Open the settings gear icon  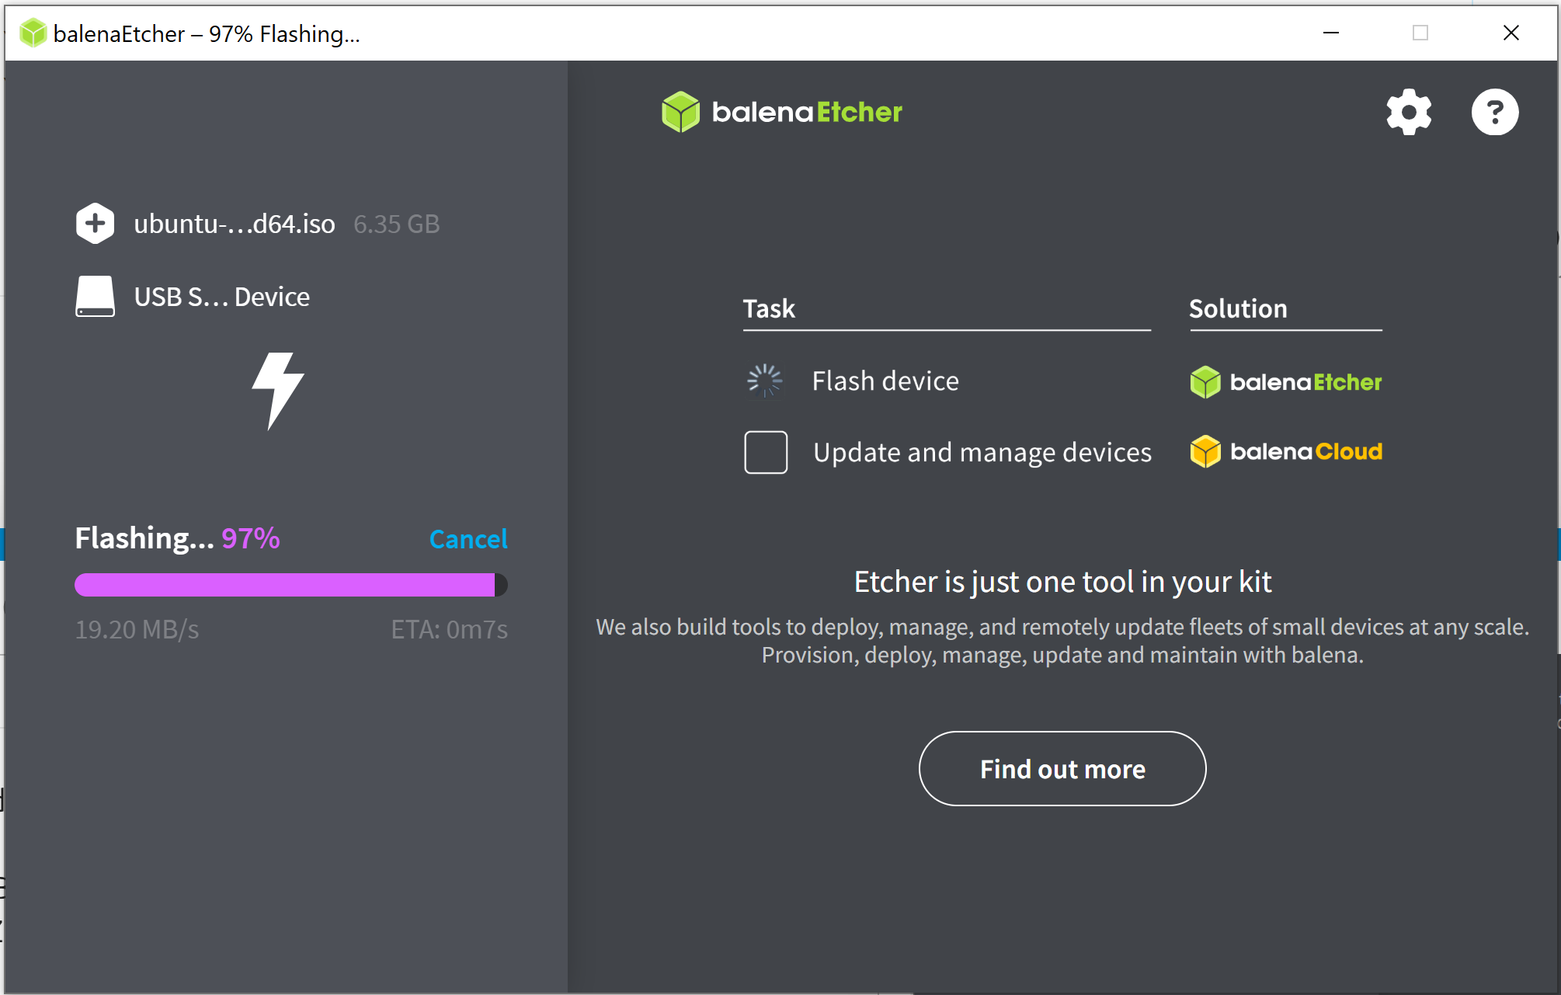point(1409,113)
